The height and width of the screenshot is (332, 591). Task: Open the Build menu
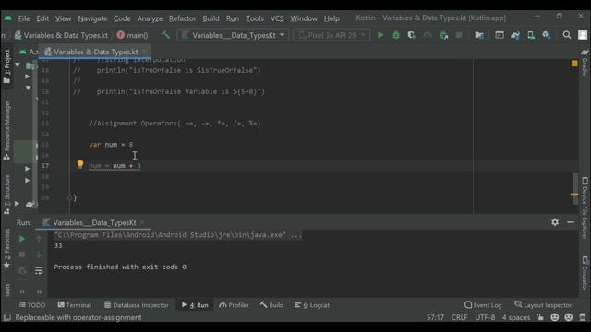pyautogui.click(x=211, y=18)
